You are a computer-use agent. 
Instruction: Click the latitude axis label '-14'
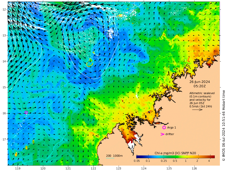pyautogui.click(x=4, y=61)
